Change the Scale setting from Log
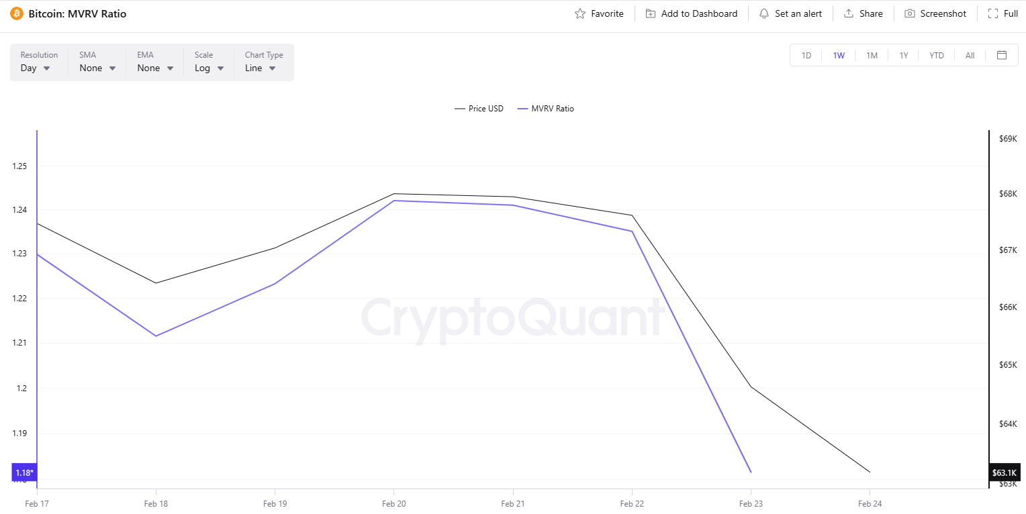The image size is (1026, 514). pos(208,67)
